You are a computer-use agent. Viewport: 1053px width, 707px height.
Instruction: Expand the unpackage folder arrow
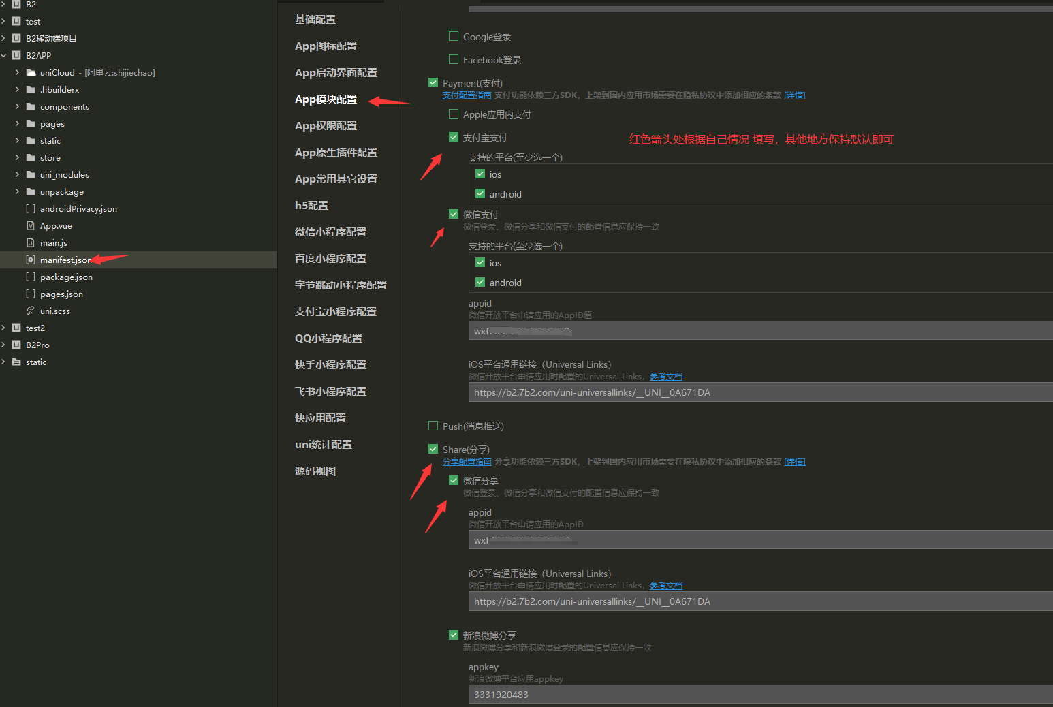tap(17, 191)
